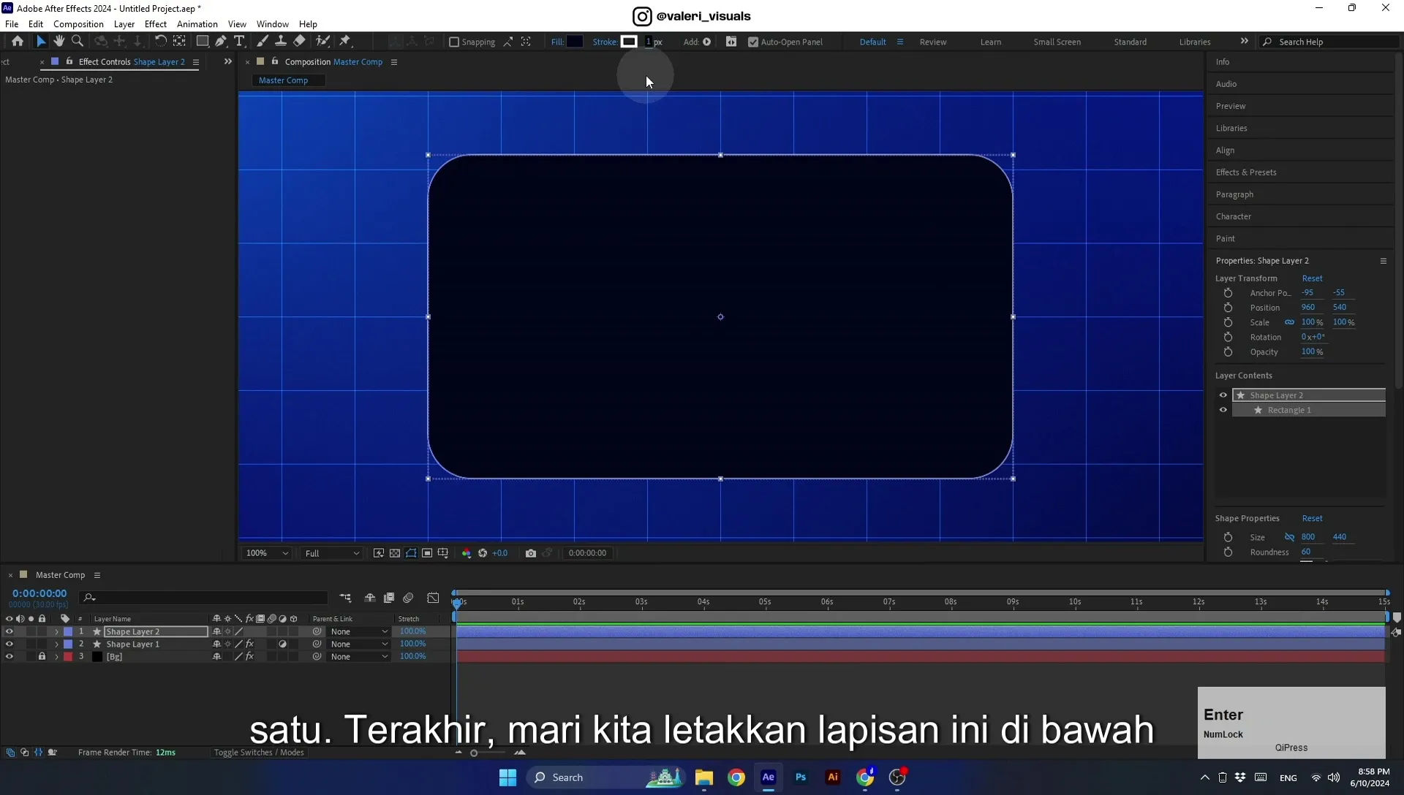Click the Position stopwatch icon
Image resolution: width=1404 pixels, height=795 pixels.
[1228, 308]
